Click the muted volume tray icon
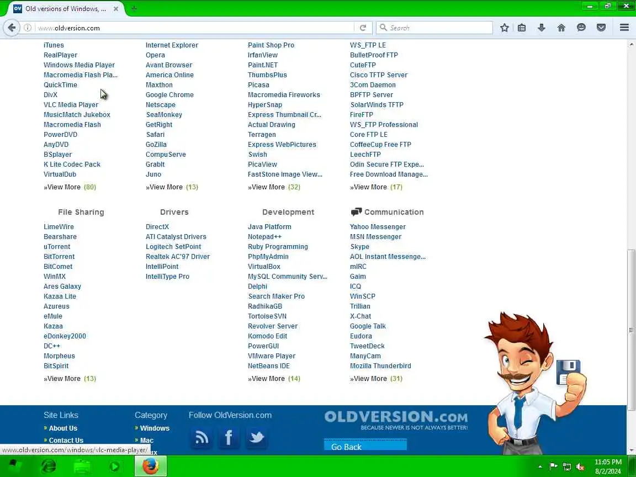This screenshot has height=477, width=636. (580, 467)
